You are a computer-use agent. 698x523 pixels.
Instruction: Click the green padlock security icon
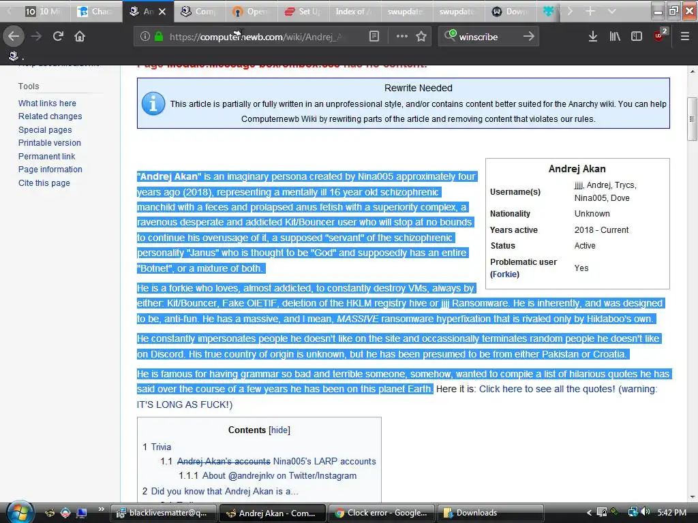(x=158, y=36)
